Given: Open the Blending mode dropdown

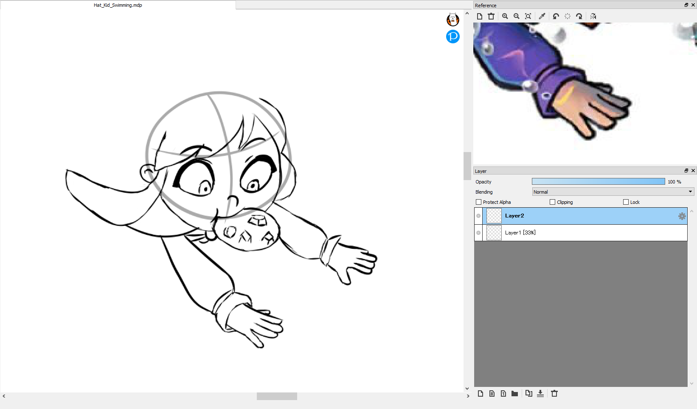Looking at the screenshot, I should pyautogui.click(x=613, y=192).
